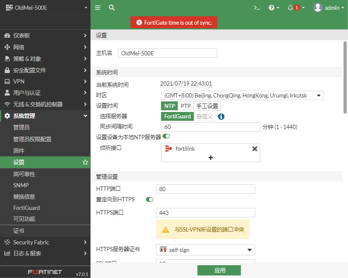Open the OldMei-500E device dropdown

[x=86, y=8]
